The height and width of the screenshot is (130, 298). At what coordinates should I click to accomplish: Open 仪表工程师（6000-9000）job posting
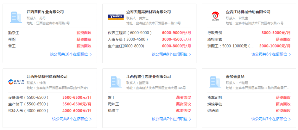coord(130,33)
